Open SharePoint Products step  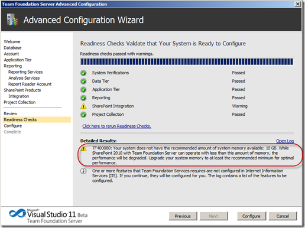click(22, 90)
